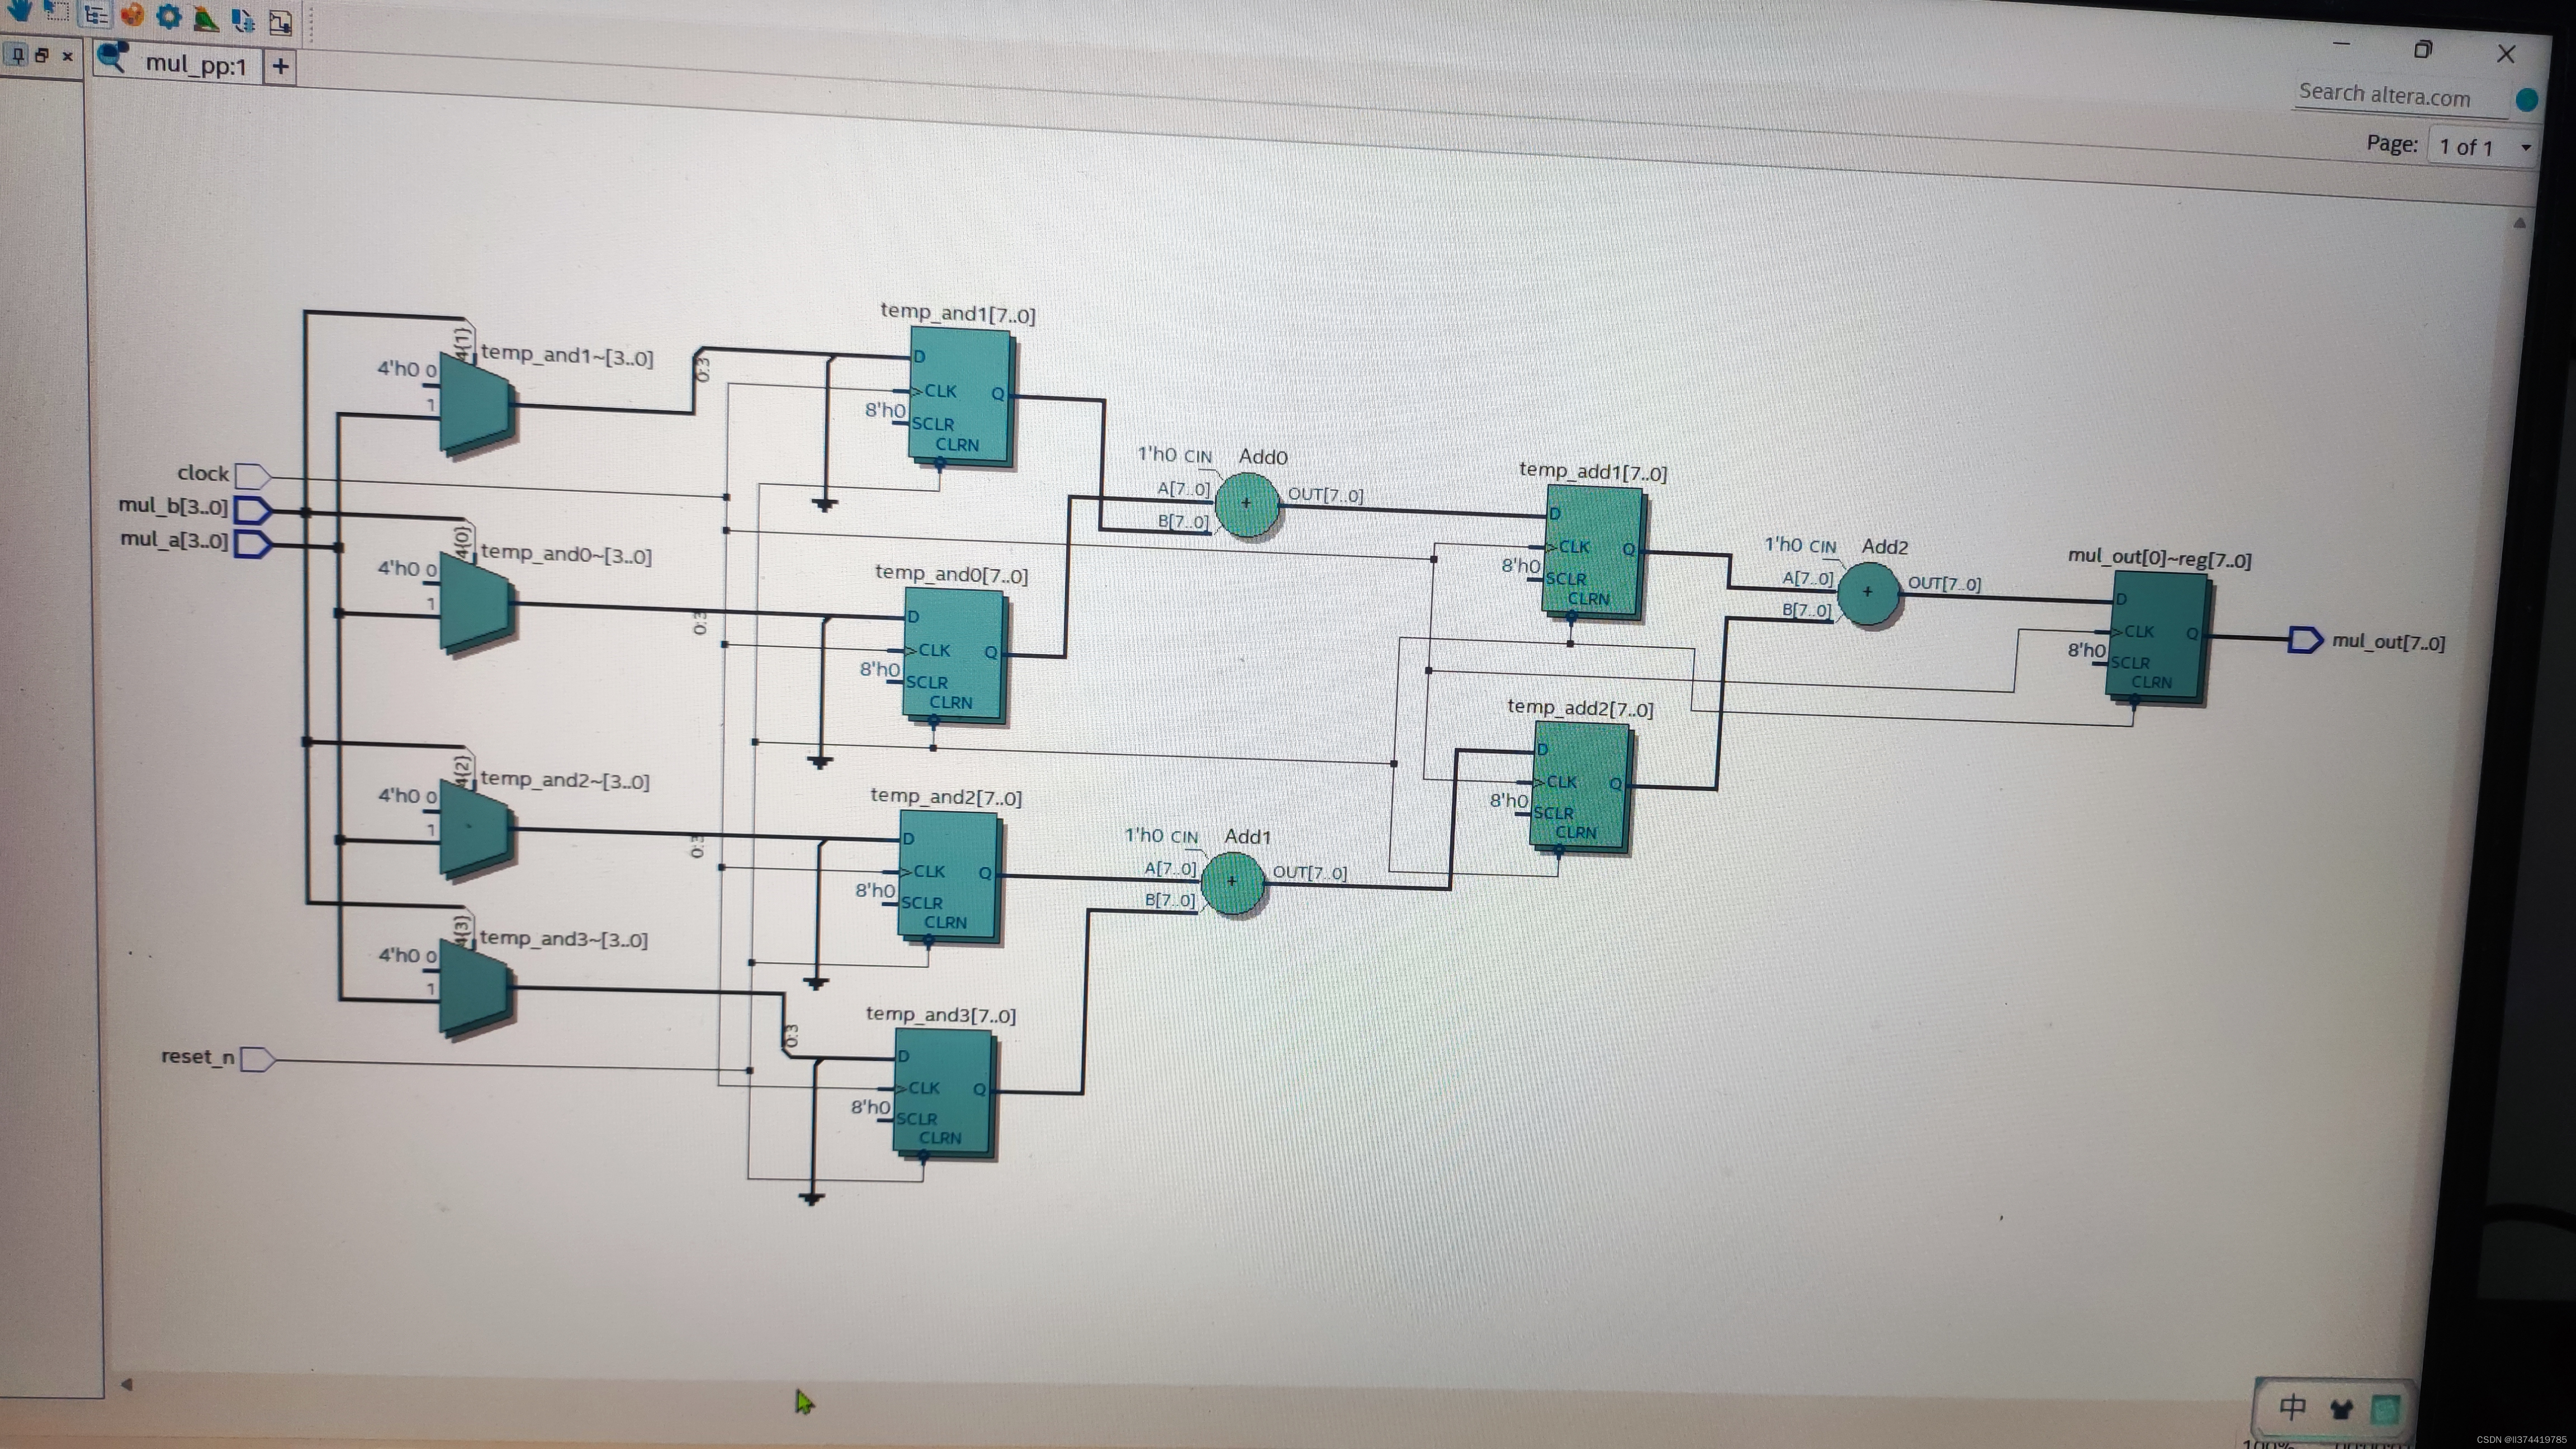
Task: Select the mul_b[3..0] input pin
Action: point(253,510)
